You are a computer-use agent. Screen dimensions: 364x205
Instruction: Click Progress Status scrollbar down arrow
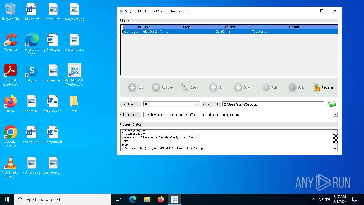click(x=335, y=148)
